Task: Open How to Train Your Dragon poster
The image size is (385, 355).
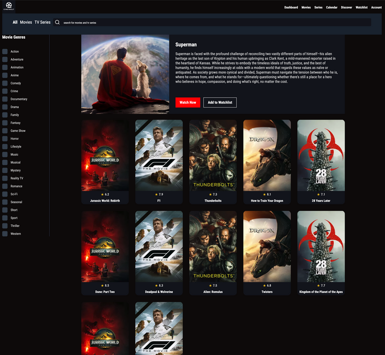Action: tap(267, 155)
